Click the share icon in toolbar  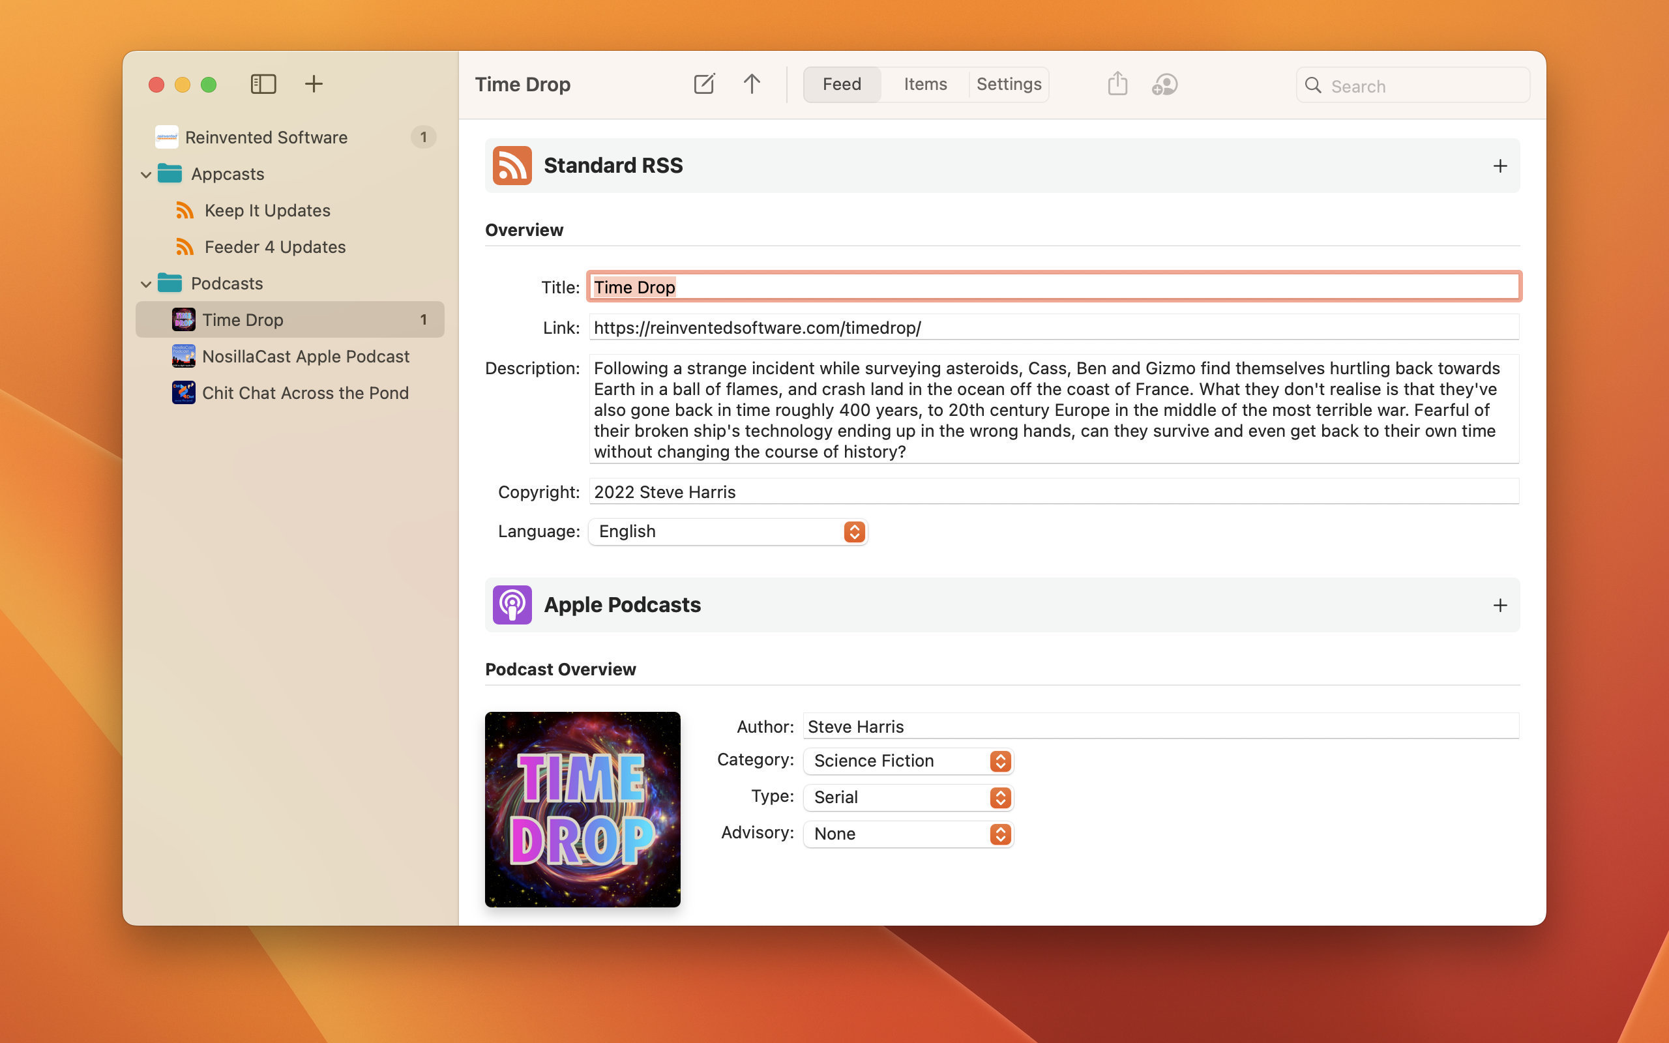click(1117, 84)
